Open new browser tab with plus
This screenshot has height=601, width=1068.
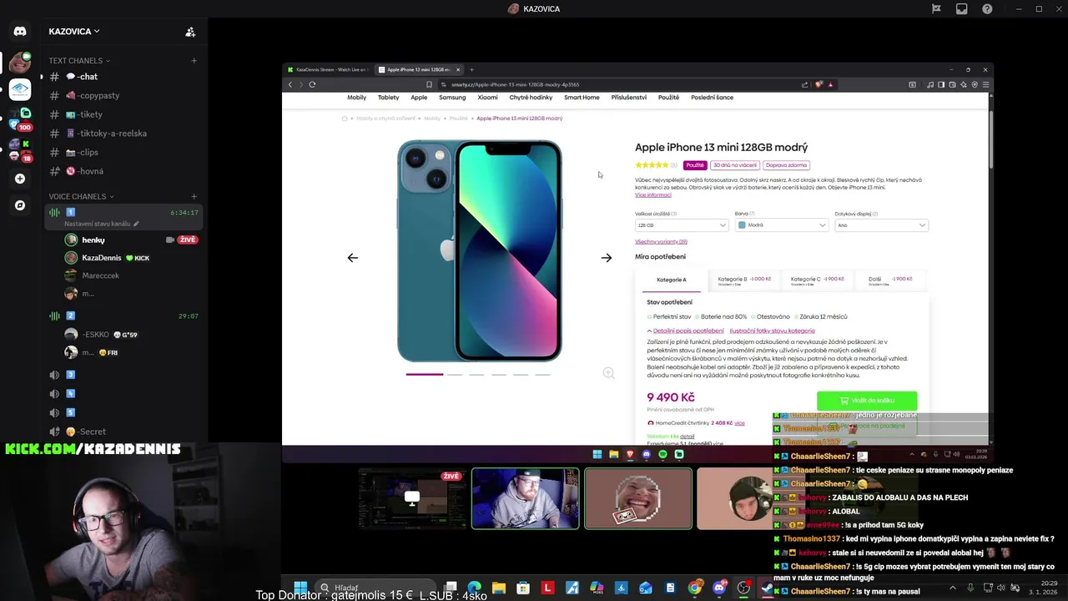[471, 69]
